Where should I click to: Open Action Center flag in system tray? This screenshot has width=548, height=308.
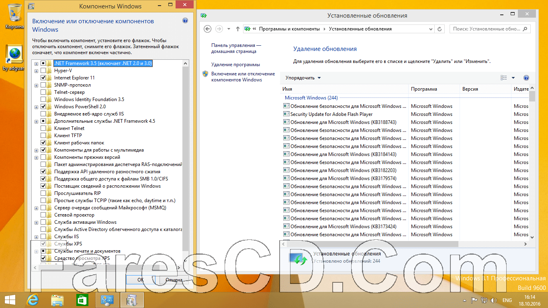click(x=474, y=300)
